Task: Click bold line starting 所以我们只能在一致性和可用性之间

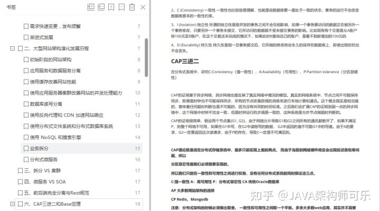Action: 243,173
